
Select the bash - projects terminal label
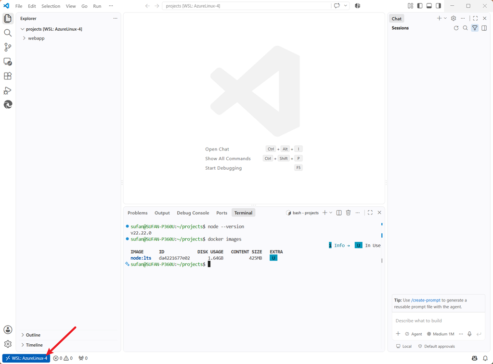(x=302, y=213)
